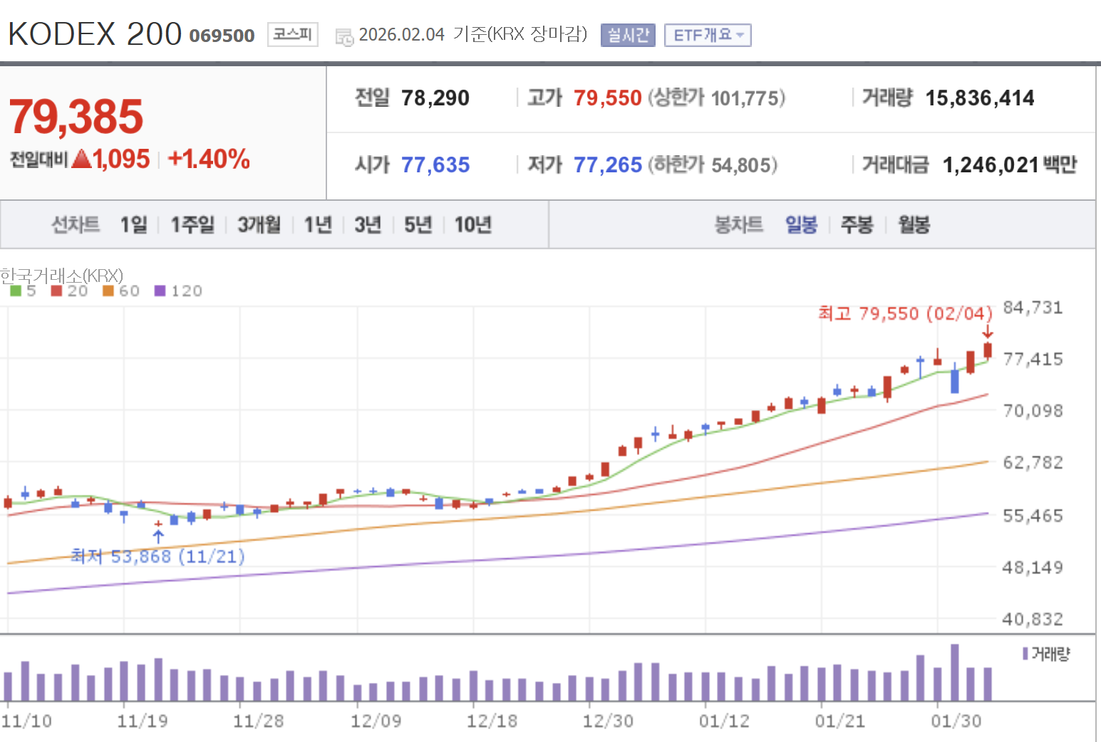Image resolution: width=1101 pixels, height=742 pixels.
Task: Click the last red candlestick at chart peak
Action: pos(988,350)
